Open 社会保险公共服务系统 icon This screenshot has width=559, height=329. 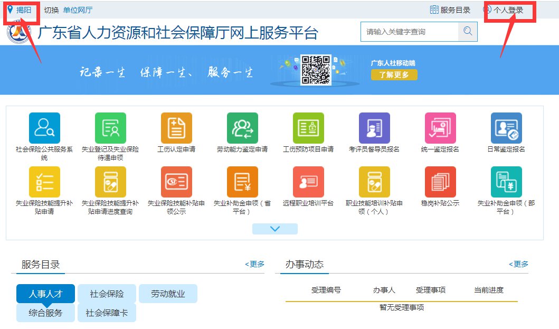(x=44, y=128)
